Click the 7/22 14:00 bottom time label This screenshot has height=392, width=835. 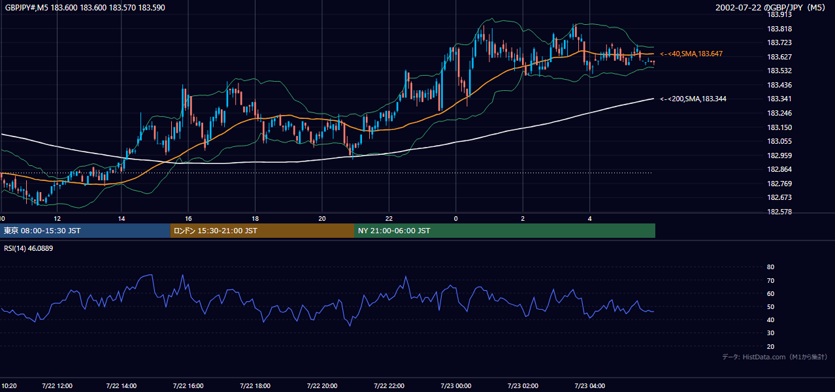(x=122, y=385)
